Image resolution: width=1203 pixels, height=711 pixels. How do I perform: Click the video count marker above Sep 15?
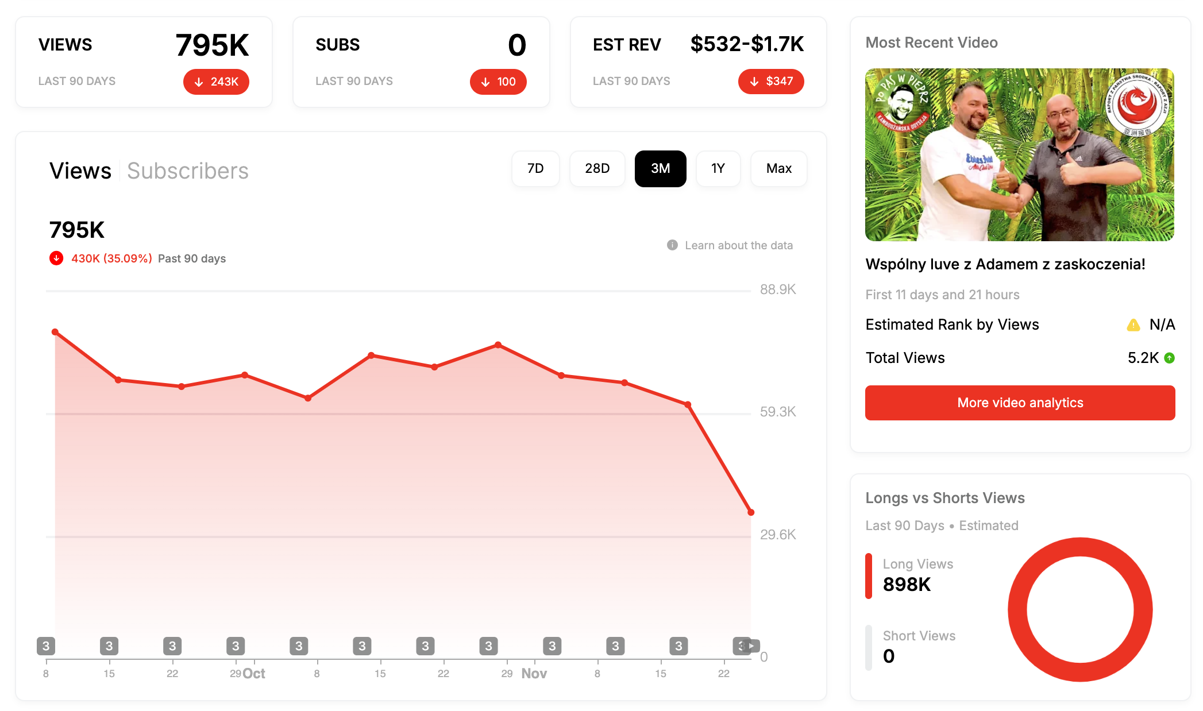109,646
